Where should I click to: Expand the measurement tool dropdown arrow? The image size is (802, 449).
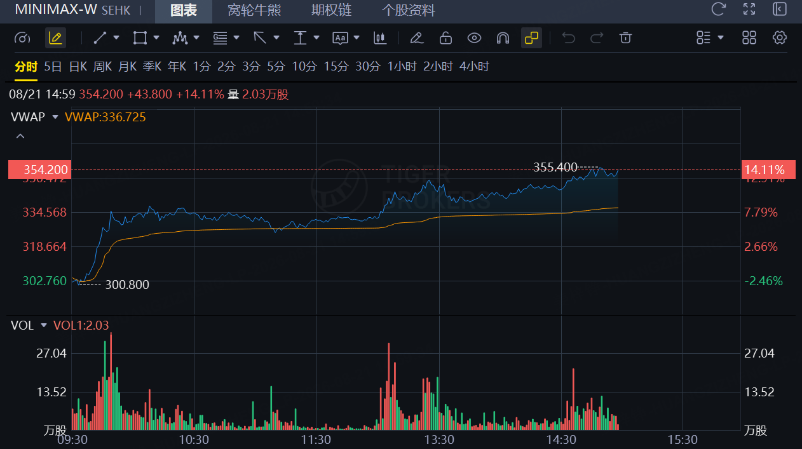[x=316, y=38]
